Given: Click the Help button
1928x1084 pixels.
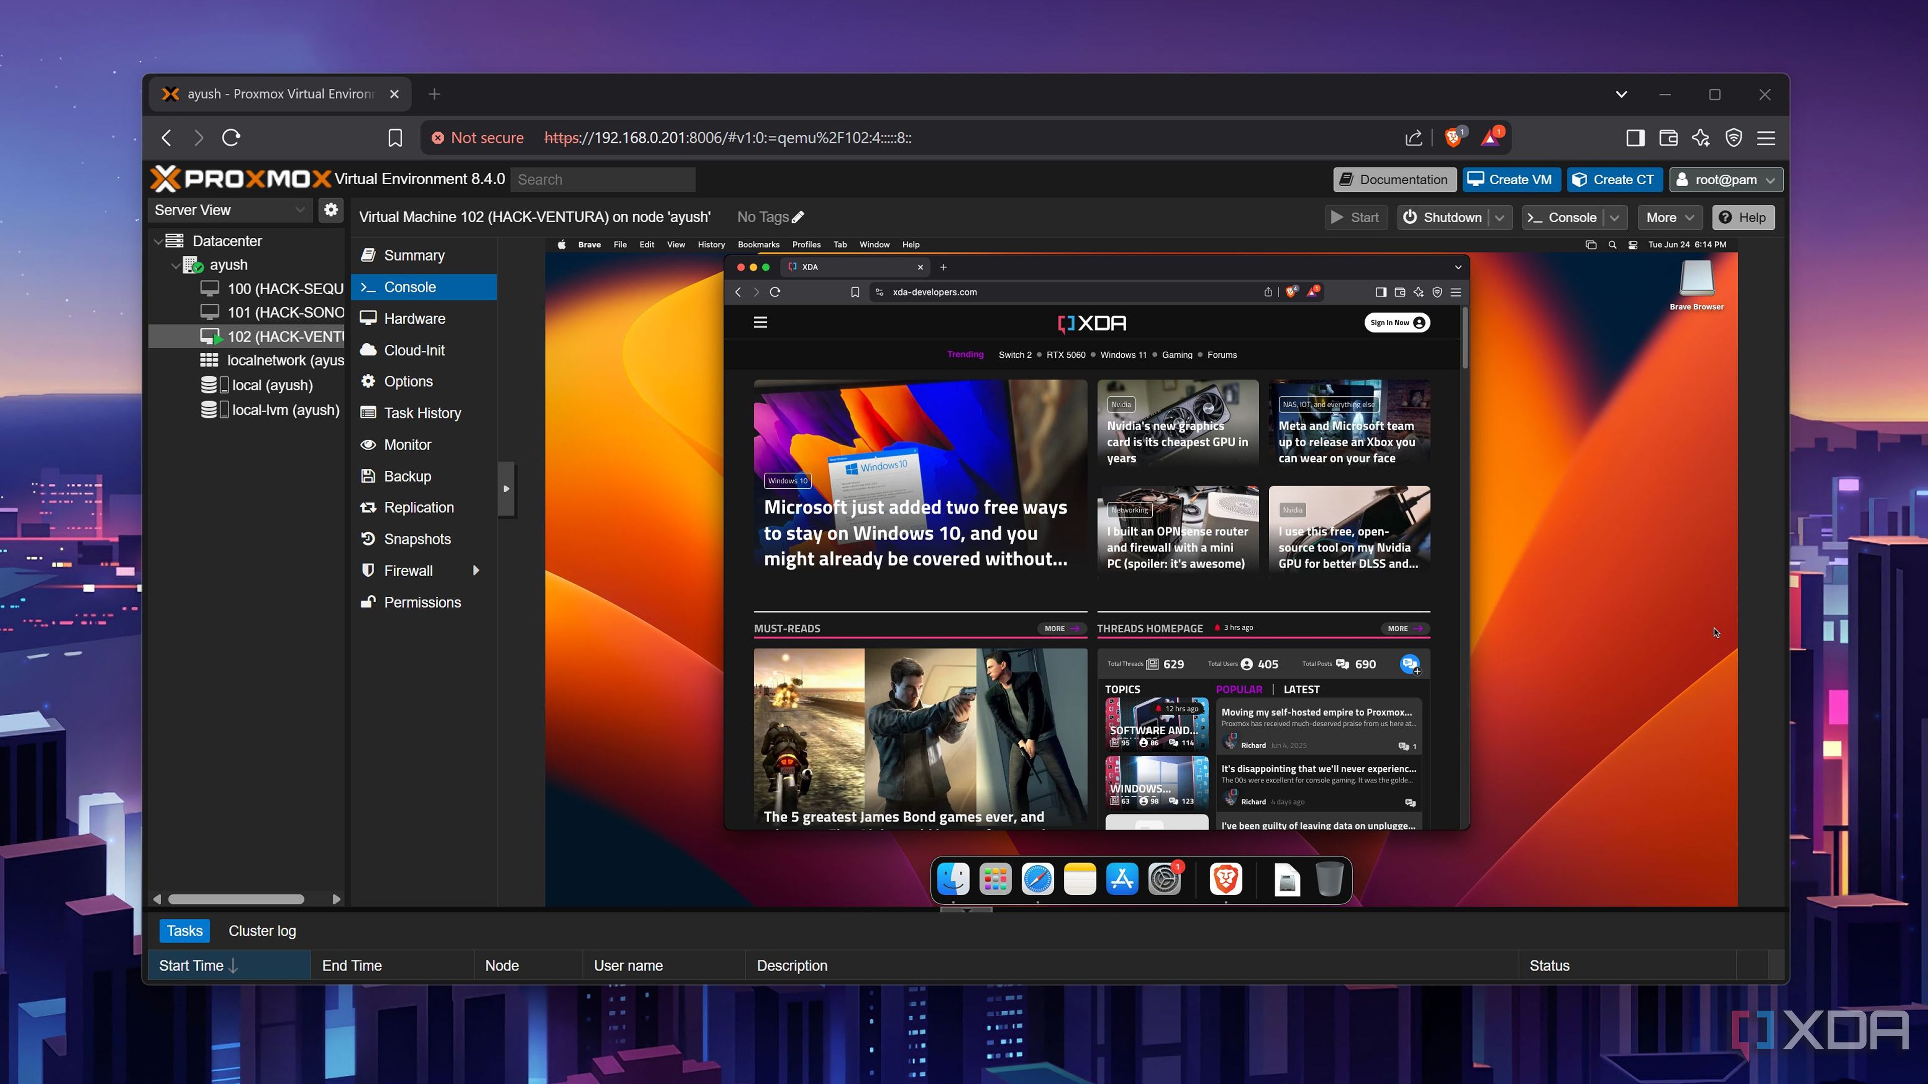Looking at the screenshot, I should click(x=1742, y=218).
